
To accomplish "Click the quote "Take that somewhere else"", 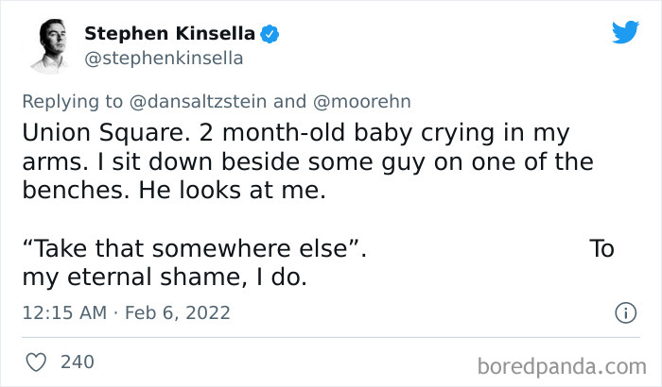I will [194, 249].
